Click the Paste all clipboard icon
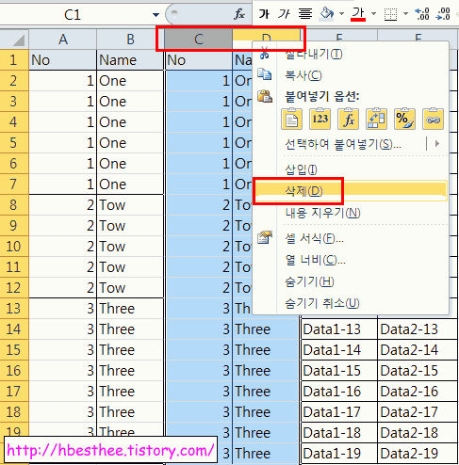 point(291,119)
